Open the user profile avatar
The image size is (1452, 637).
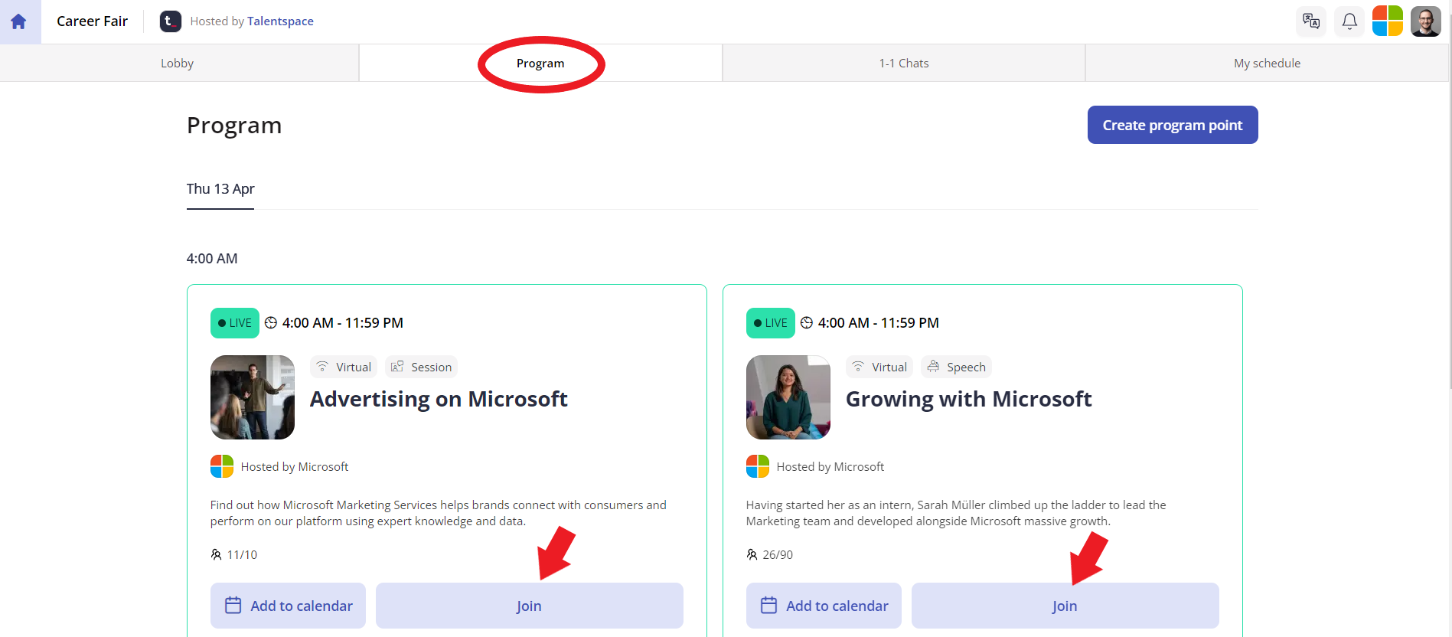(1426, 21)
